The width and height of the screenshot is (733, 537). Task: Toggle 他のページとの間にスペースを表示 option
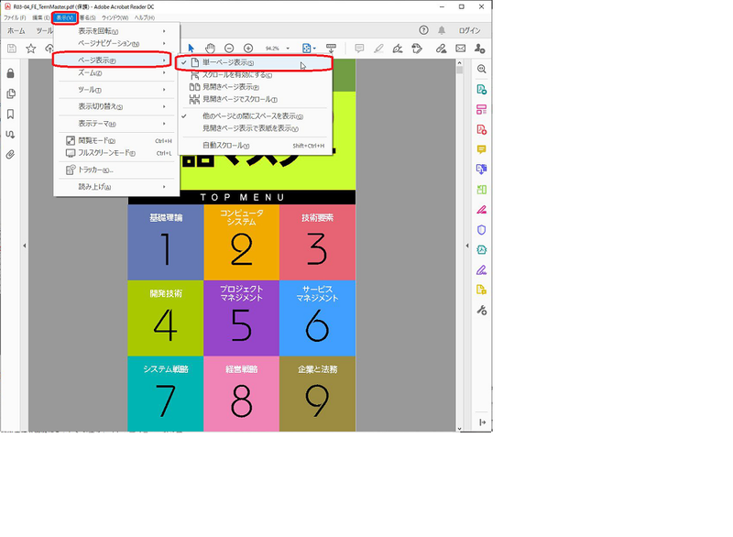(x=254, y=115)
